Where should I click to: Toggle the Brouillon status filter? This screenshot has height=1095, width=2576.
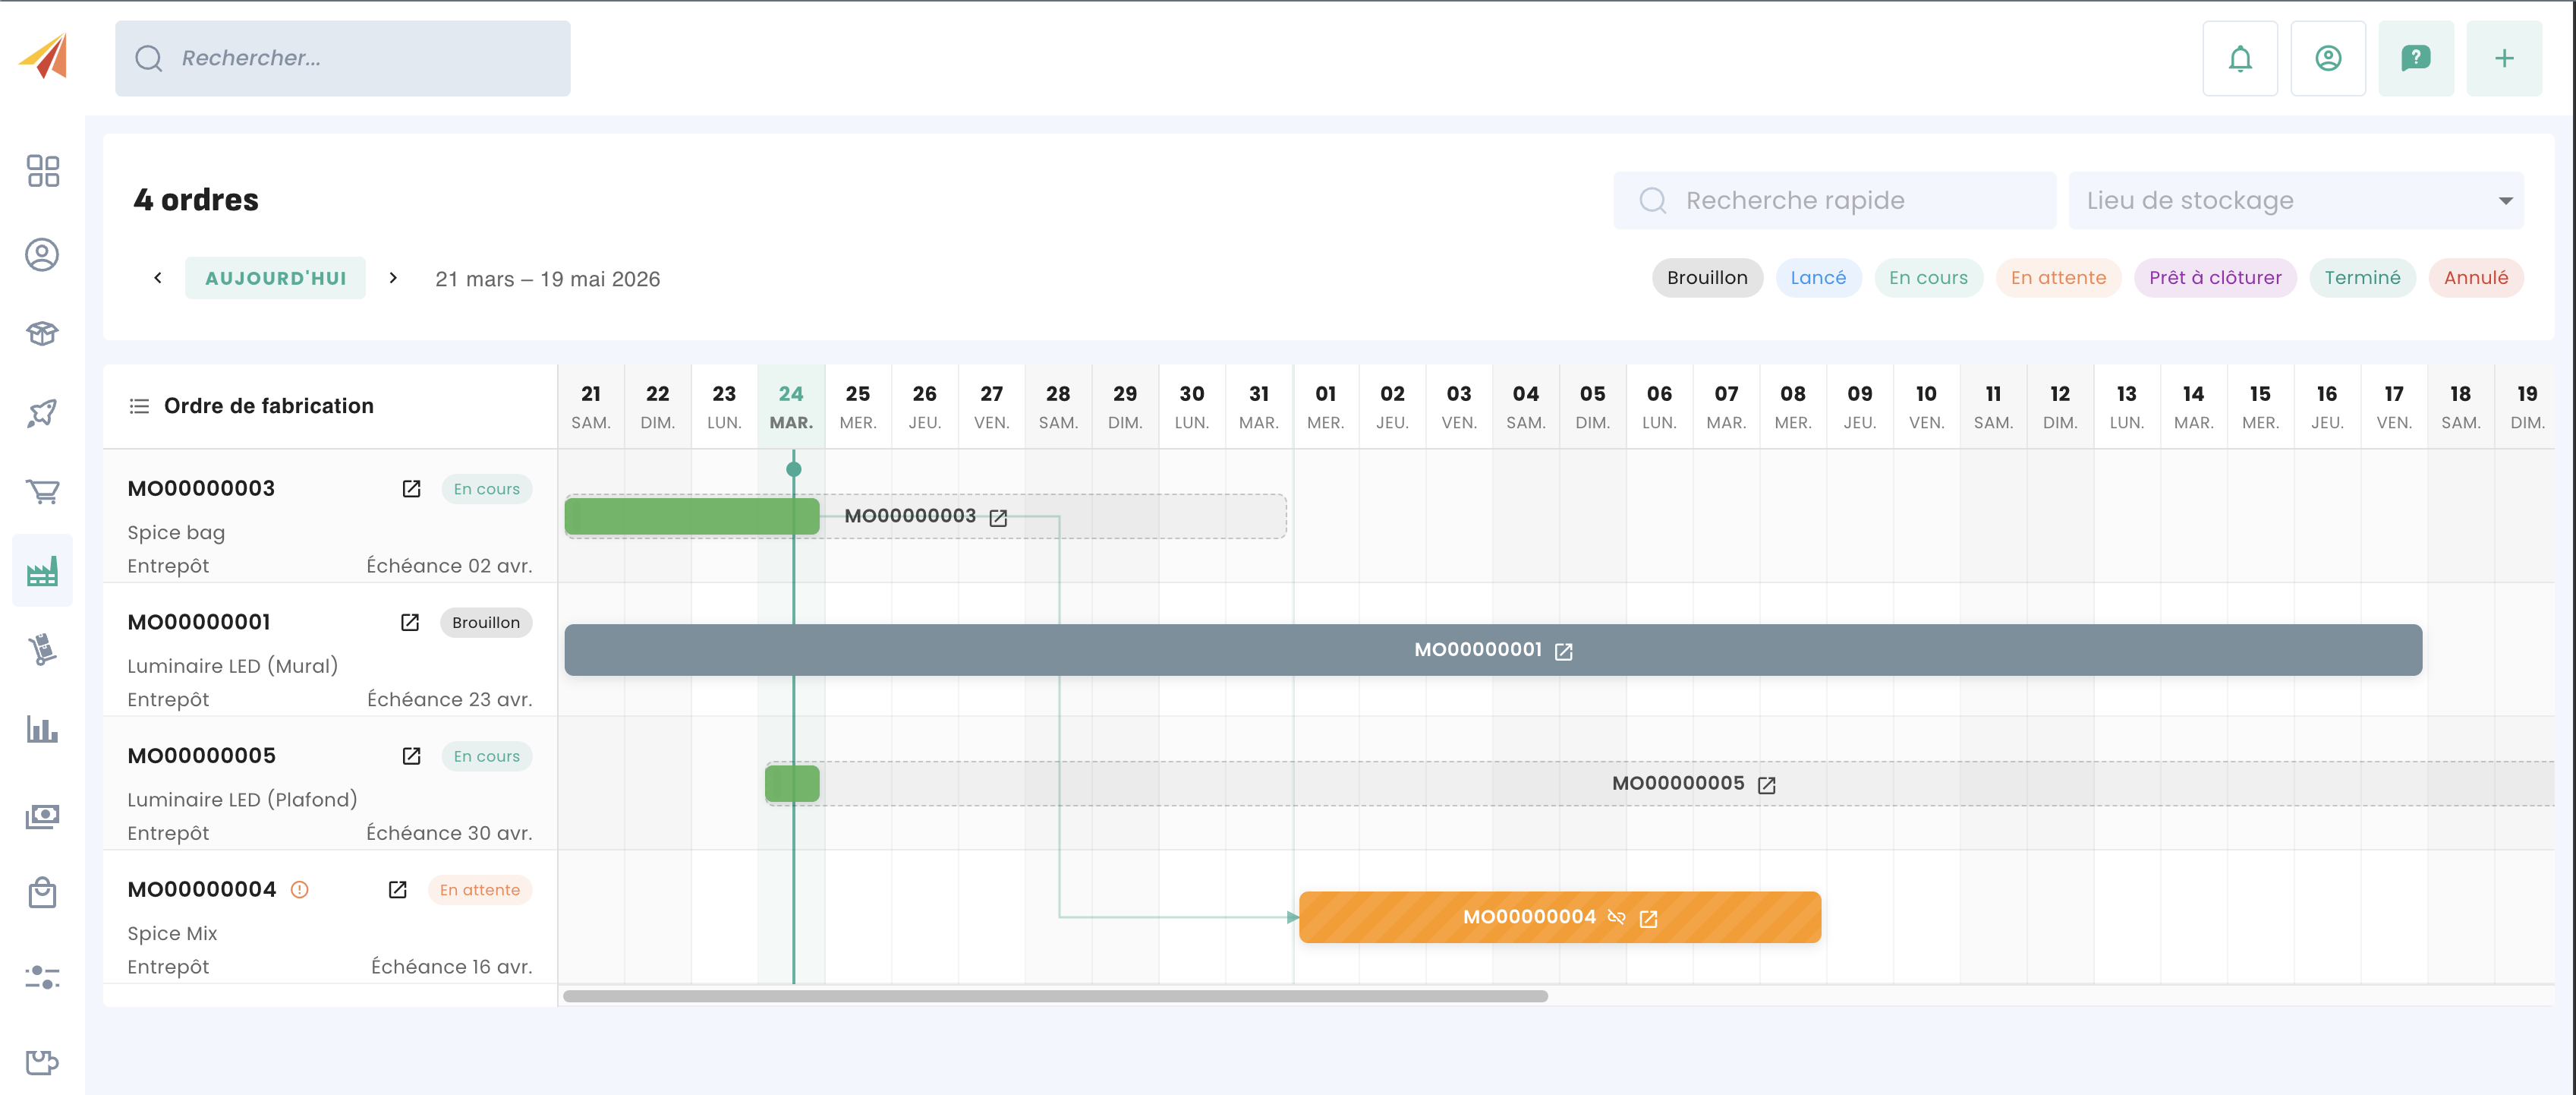click(1706, 278)
